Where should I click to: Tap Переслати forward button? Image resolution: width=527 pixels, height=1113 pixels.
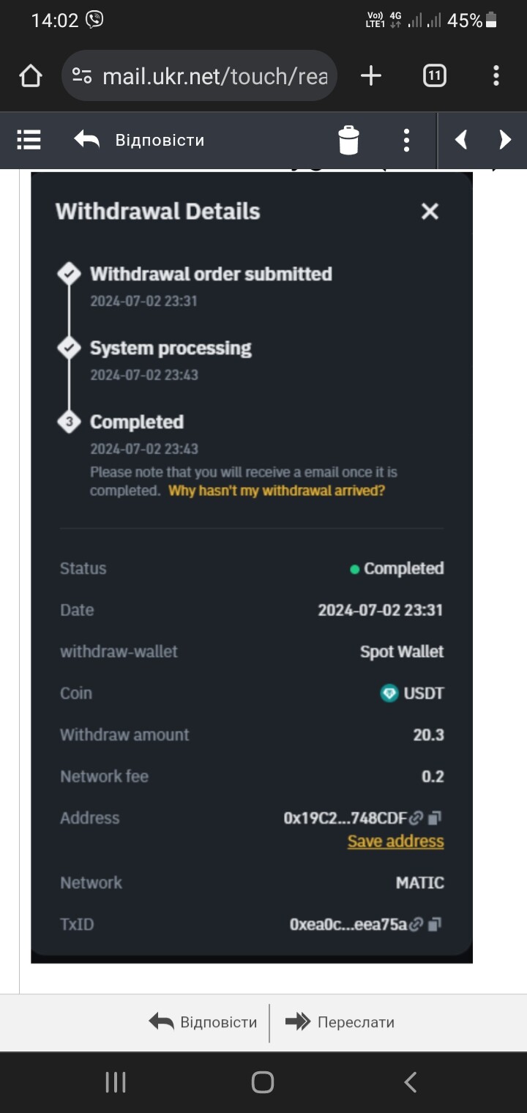(340, 1022)
